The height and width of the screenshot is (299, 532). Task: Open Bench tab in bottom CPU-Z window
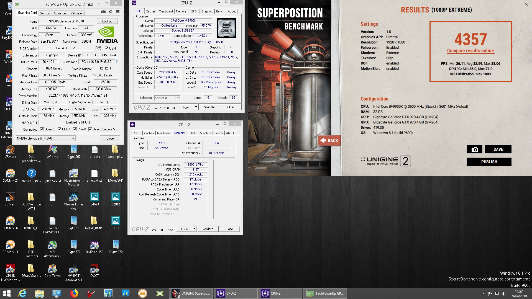point(218,133)
